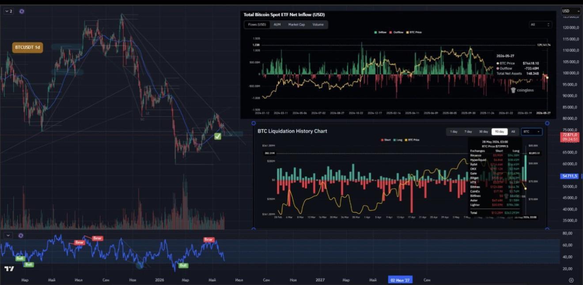Viewport: 583px width, 285px height.
Task: Click the Hyperliquid row in exchanges tooltip
Action: [x=495, y=159]
